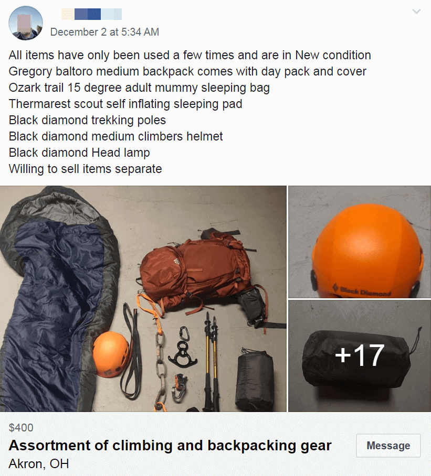Show the +17 additional photos
431x476 pixels.
point(360,356)
